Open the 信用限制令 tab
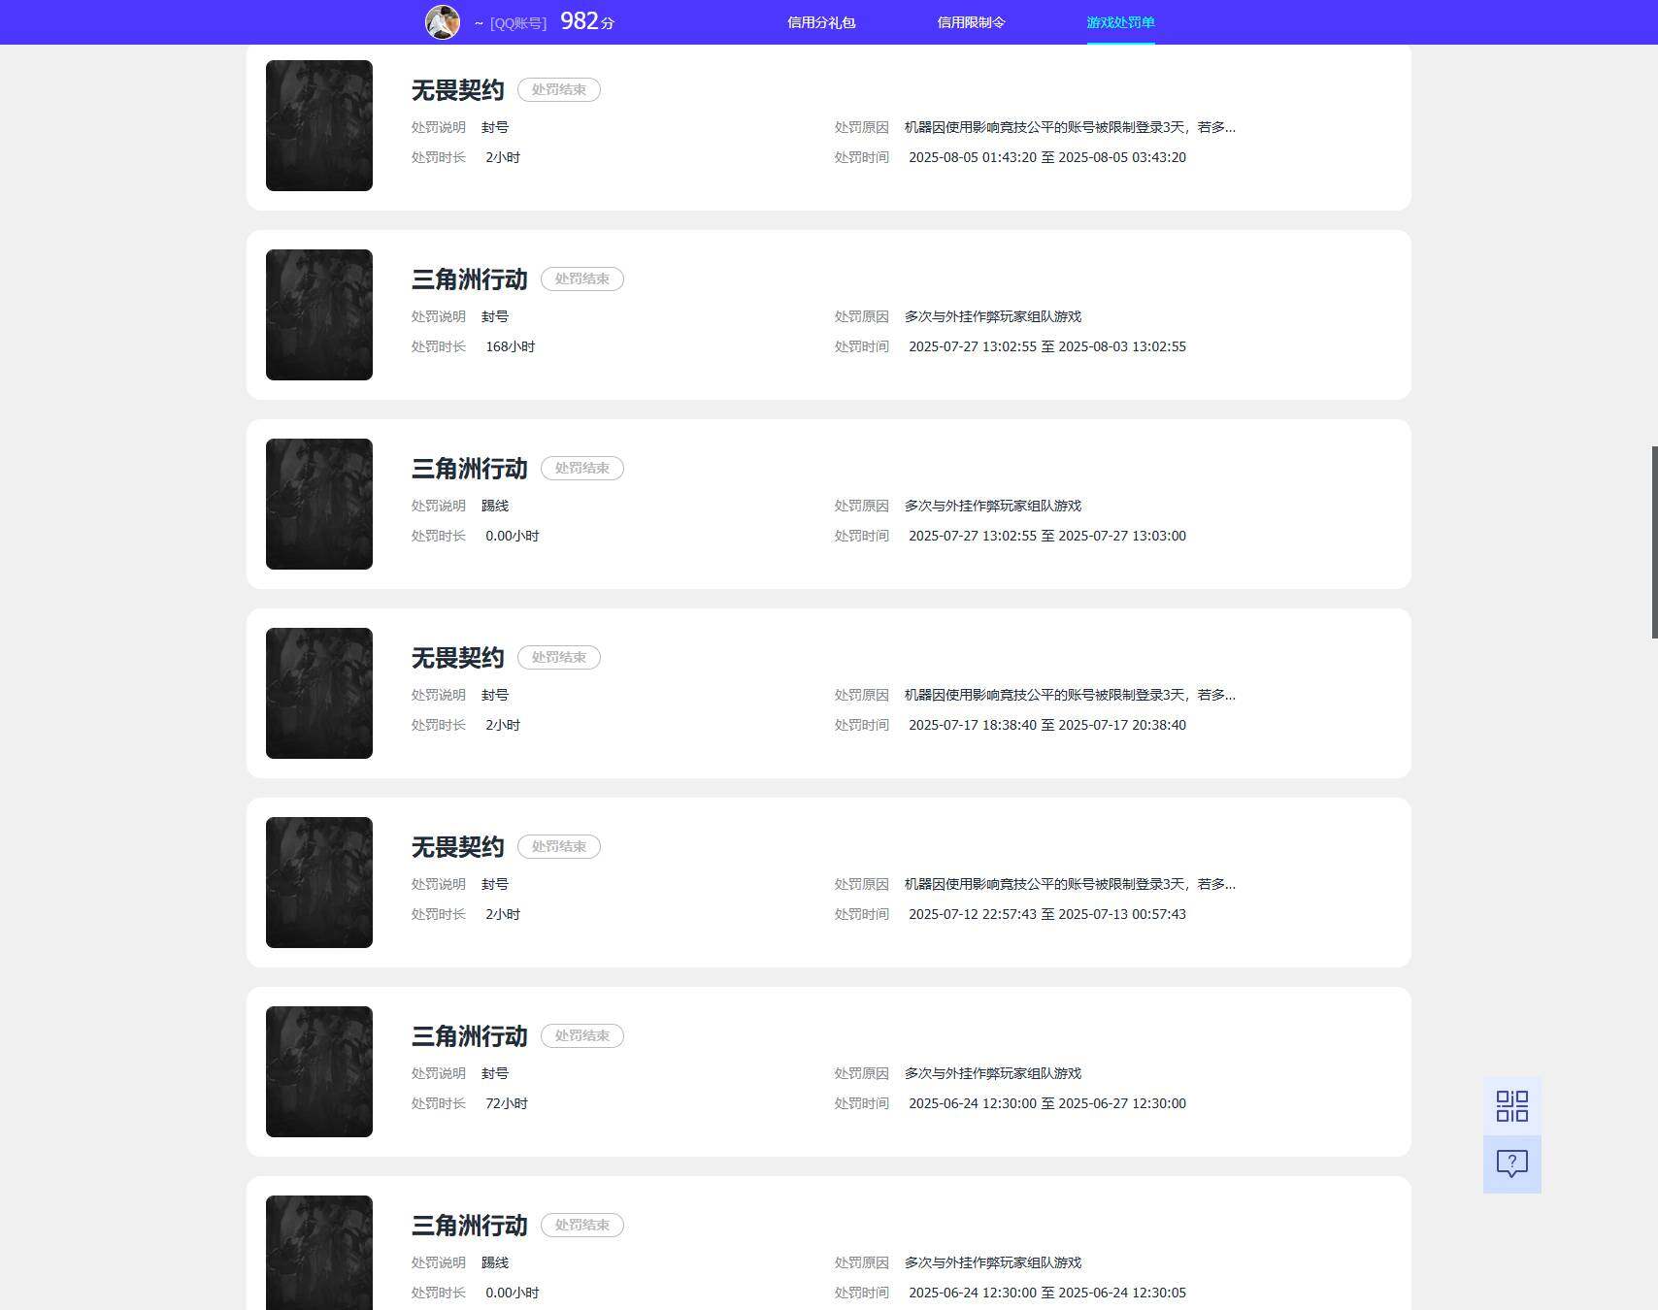Image resolution: width=1658 pixels, height=1310 pixels. click(971, 22)
